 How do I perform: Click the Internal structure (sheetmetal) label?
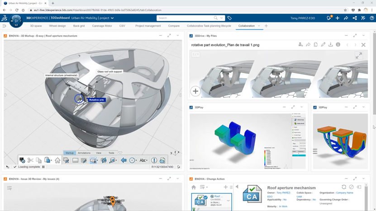pyautogui.click(x=62, y=75)
